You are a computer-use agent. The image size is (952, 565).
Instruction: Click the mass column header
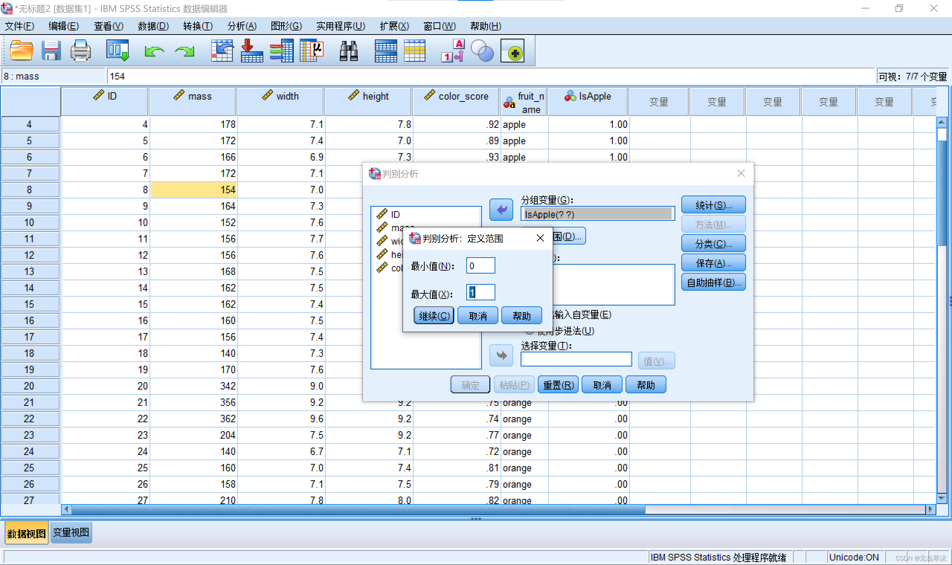click(x=192, y=101)
